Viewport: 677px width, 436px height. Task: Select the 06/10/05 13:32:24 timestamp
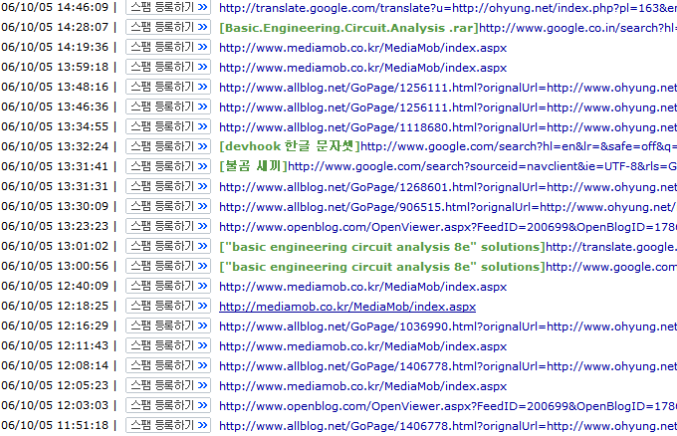[x=55, y=146]
